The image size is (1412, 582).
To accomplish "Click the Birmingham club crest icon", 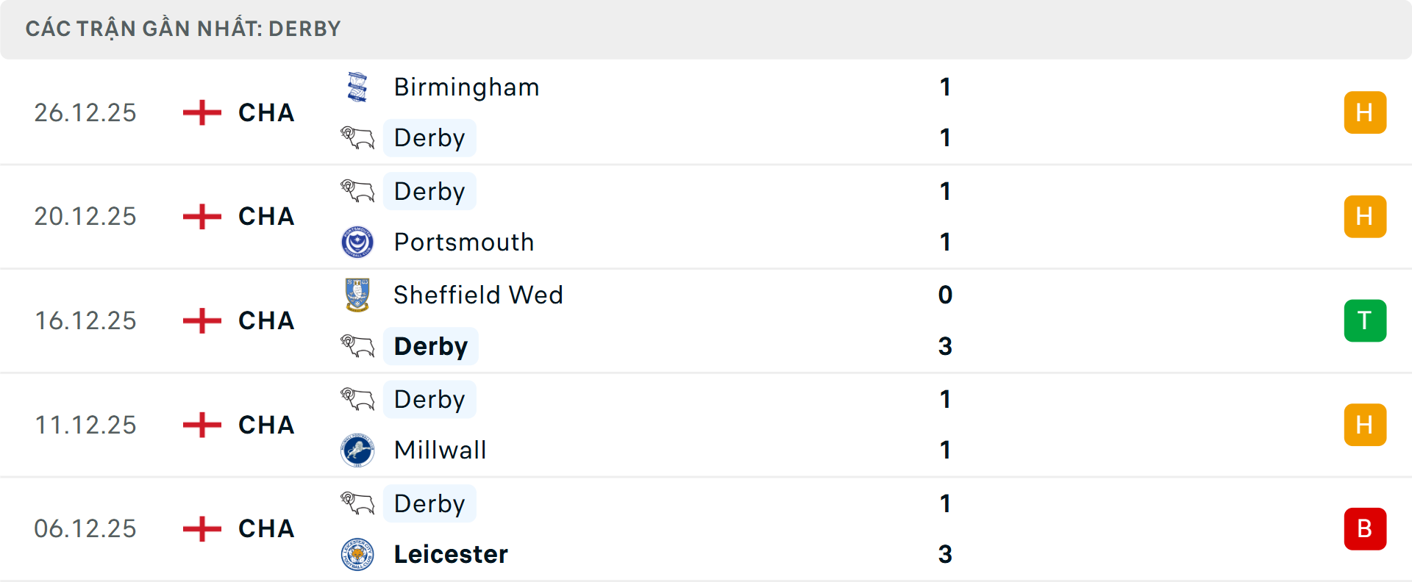I will click(358, 86).
